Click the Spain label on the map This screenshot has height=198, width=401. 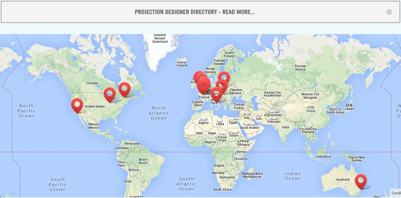[198, 103]
